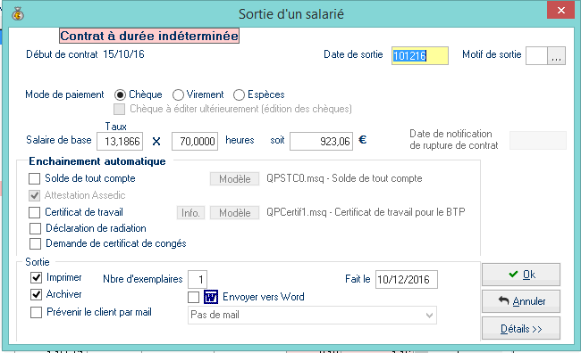Check Déclaration de radiation
This screenshot has width=581, height=353.
click(35, 228)
